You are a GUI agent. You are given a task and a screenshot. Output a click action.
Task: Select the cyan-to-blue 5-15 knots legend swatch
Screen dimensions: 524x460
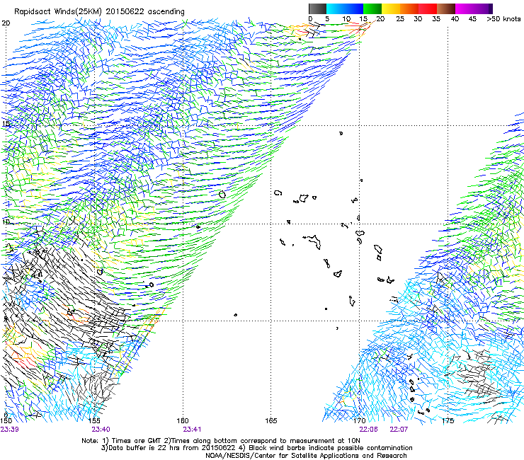pos(345,8)
